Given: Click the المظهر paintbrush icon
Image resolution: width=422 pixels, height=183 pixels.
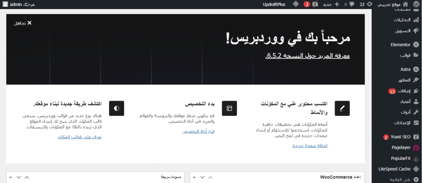Looking at the screenshot, I should pyautogui.click(x=416, y=80).
